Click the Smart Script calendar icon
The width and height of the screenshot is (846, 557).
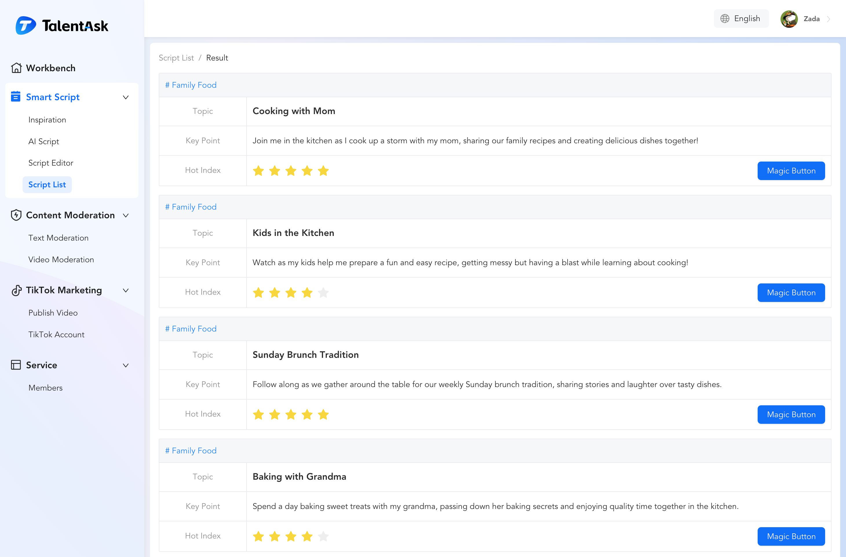coord(16,97)
